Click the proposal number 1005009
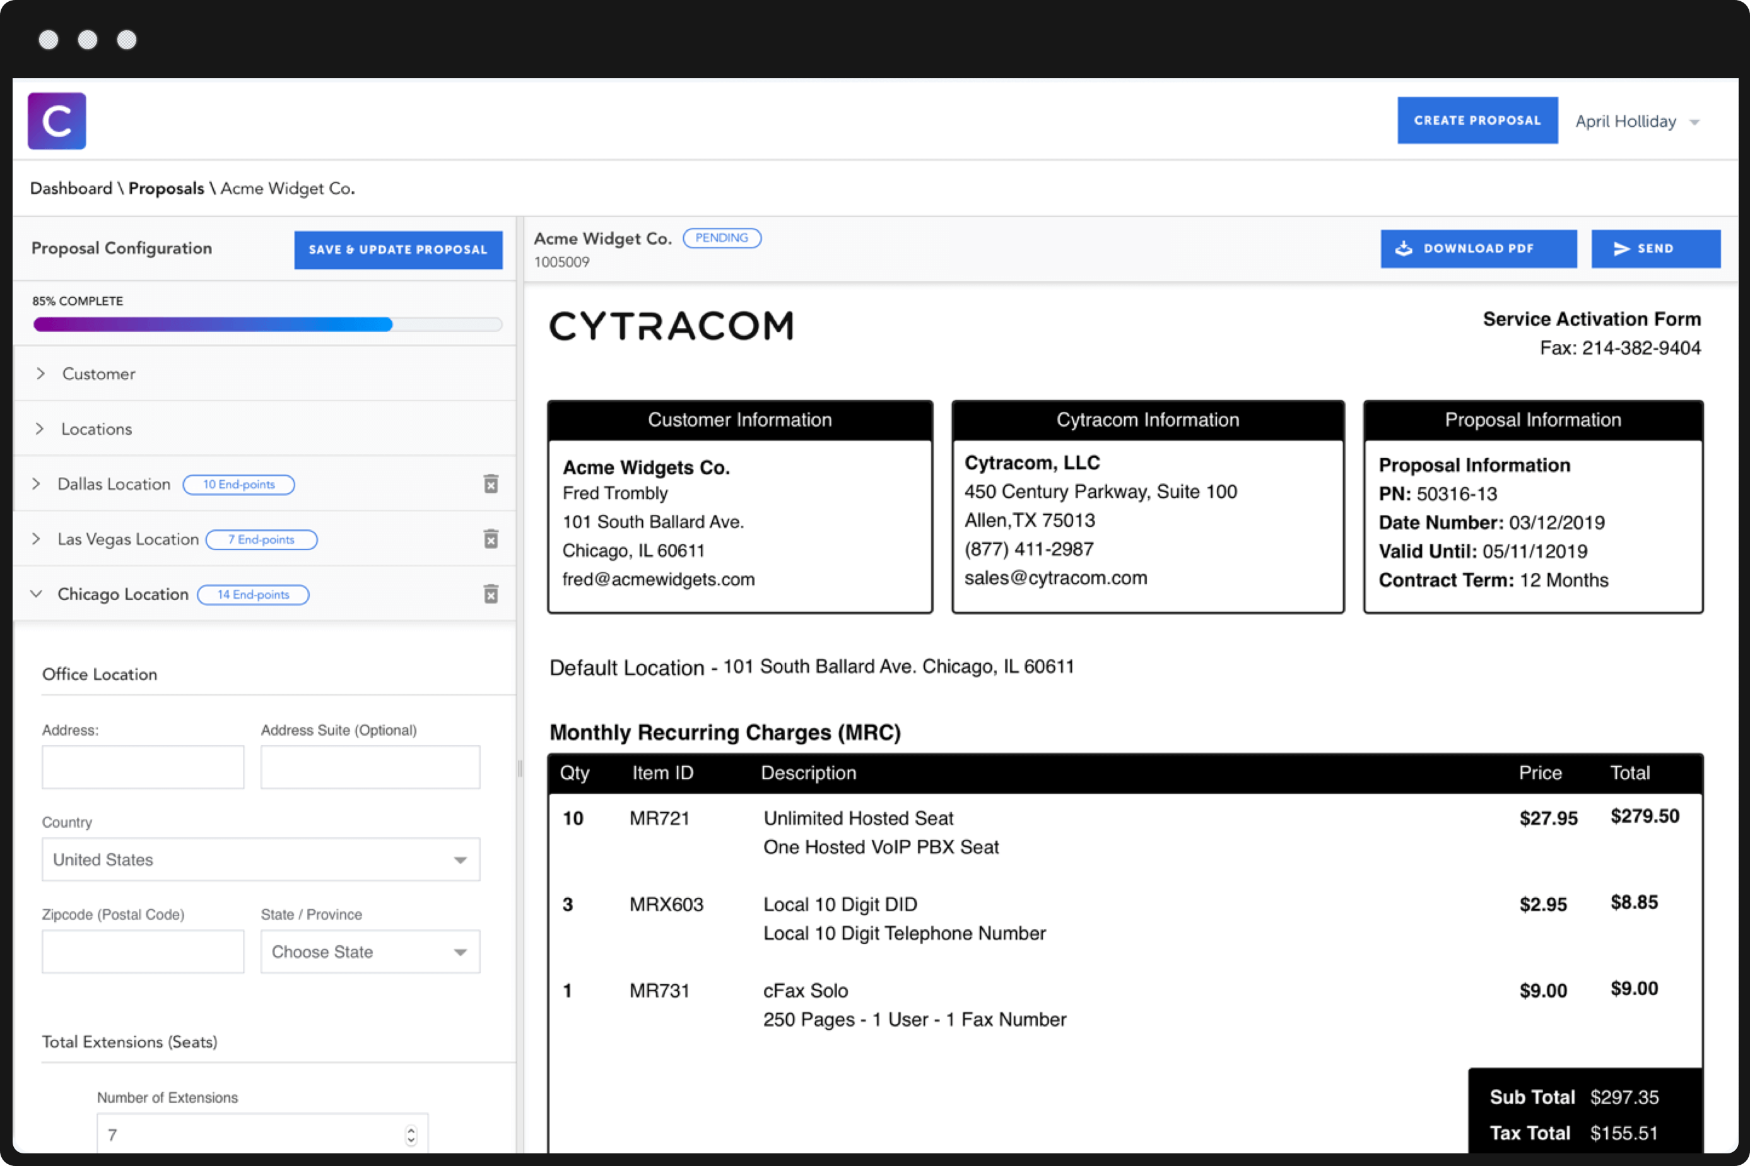The image size is (1750, 1166). [x=561, y=262]
